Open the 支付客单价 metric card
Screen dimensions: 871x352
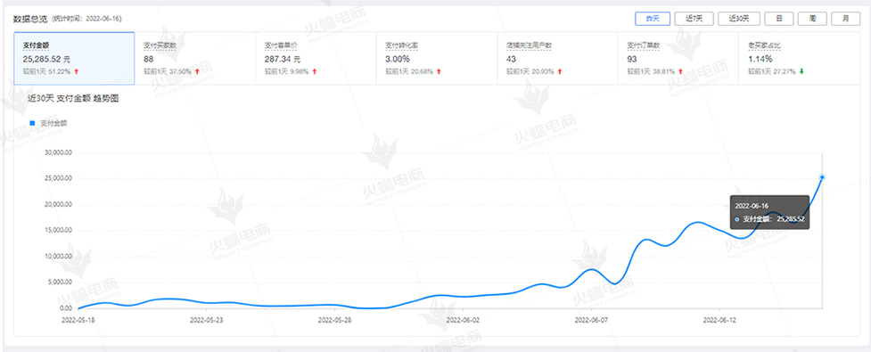pos(316,58)
